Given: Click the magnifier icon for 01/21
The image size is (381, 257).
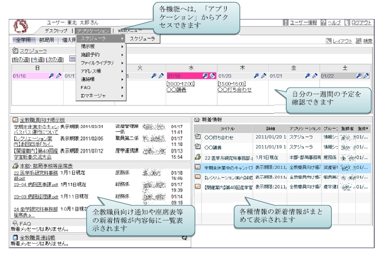Looking at the screenshot, I should (308, 76).
